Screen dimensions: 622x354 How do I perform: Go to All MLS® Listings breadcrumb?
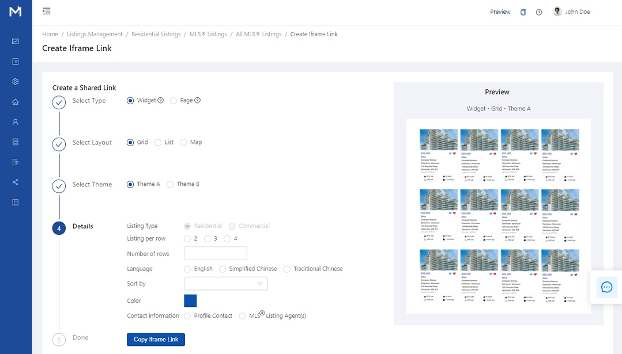[x=259, y=34]
